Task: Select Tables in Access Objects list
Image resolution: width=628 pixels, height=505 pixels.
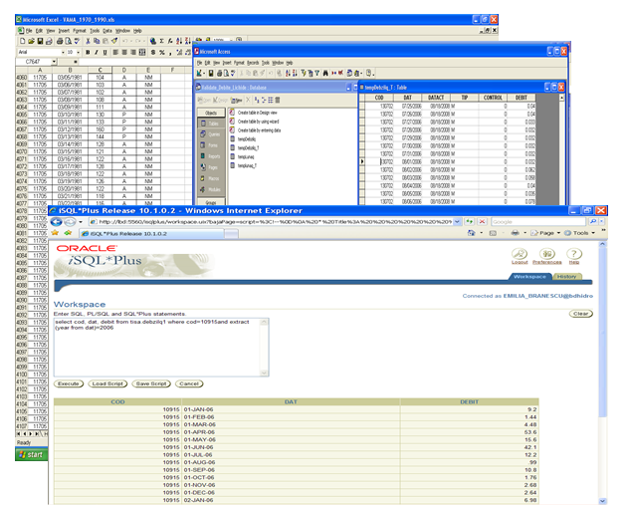Action: point(211,124)
